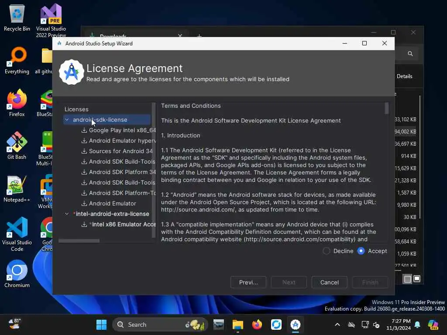Screen dimensions: 447x335
Task: Click Android Studio icon in wizard title bar
Action: click(x=59, y=43)
